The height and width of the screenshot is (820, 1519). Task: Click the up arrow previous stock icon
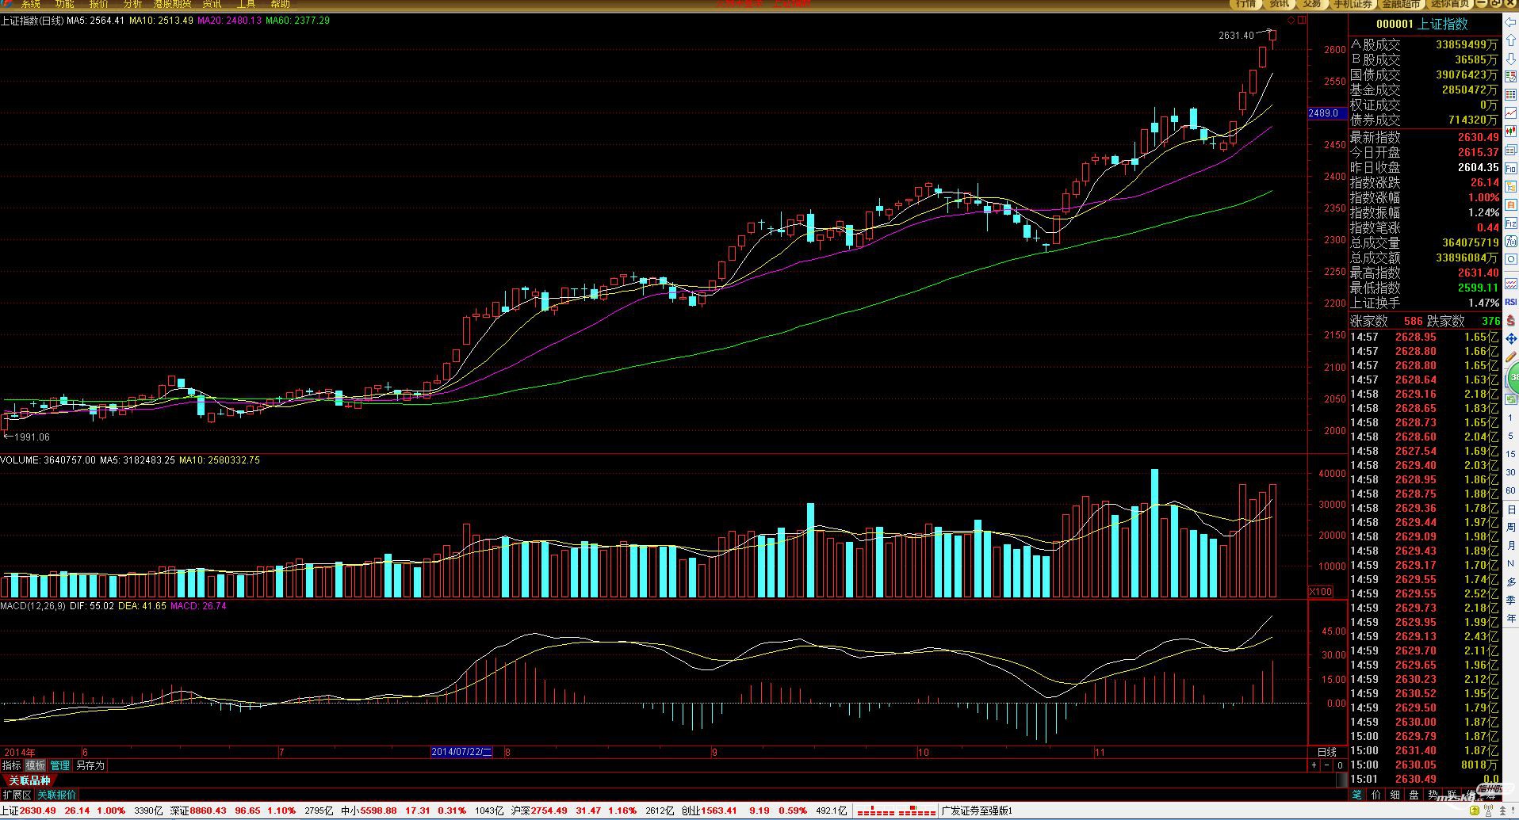pos(1511,41)
